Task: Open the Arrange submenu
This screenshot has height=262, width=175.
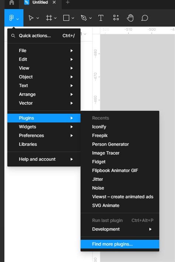Action: coord(44,94)
